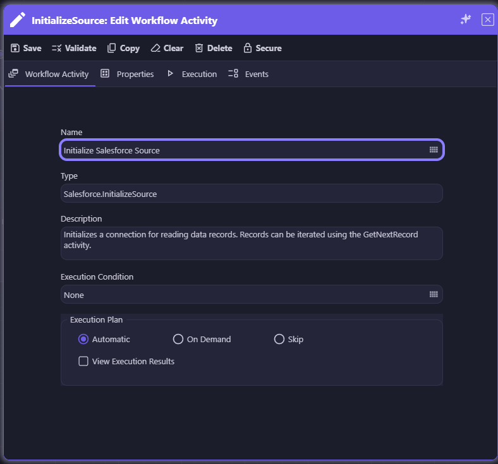This screenshot has height=464, width=498.
Task: Click the Copy button label
Action: (130, 49)
